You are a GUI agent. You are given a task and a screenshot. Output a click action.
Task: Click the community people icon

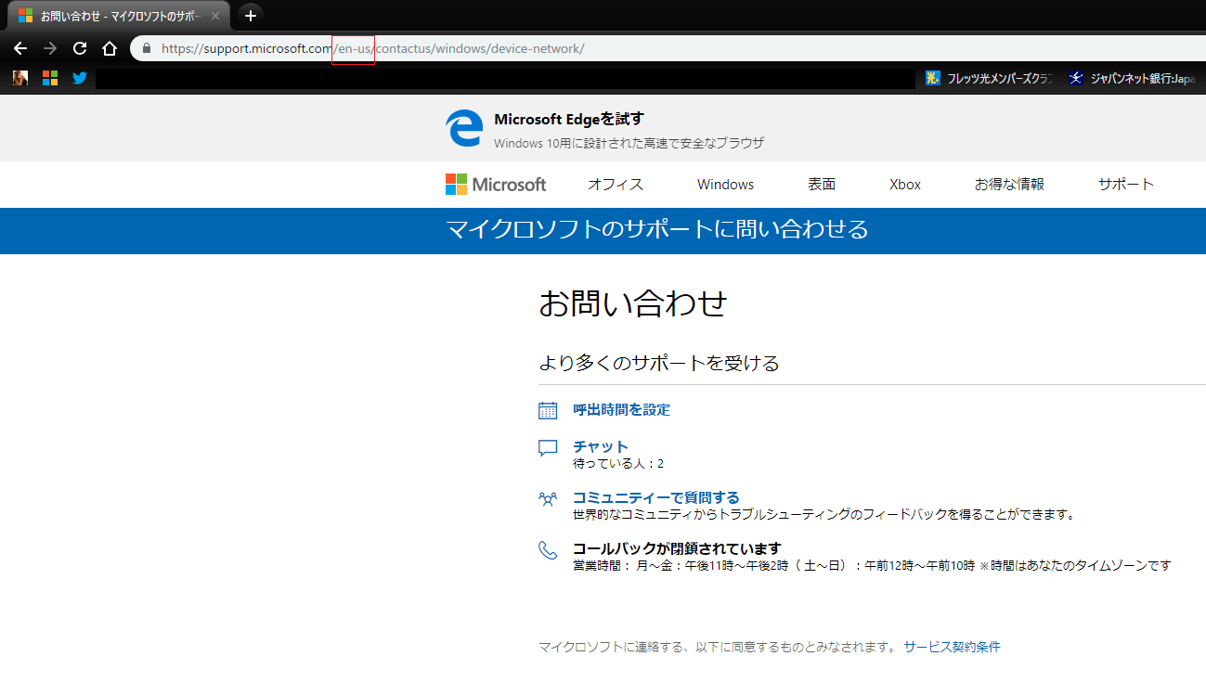[548, 499]
